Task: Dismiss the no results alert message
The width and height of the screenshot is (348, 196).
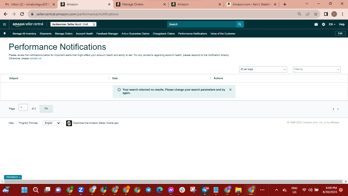Action: [230, 90]
